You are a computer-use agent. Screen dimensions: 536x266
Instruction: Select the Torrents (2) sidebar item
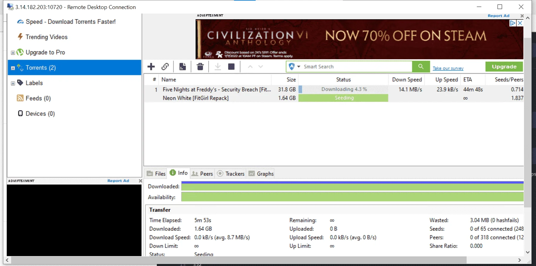coord(74,68)
